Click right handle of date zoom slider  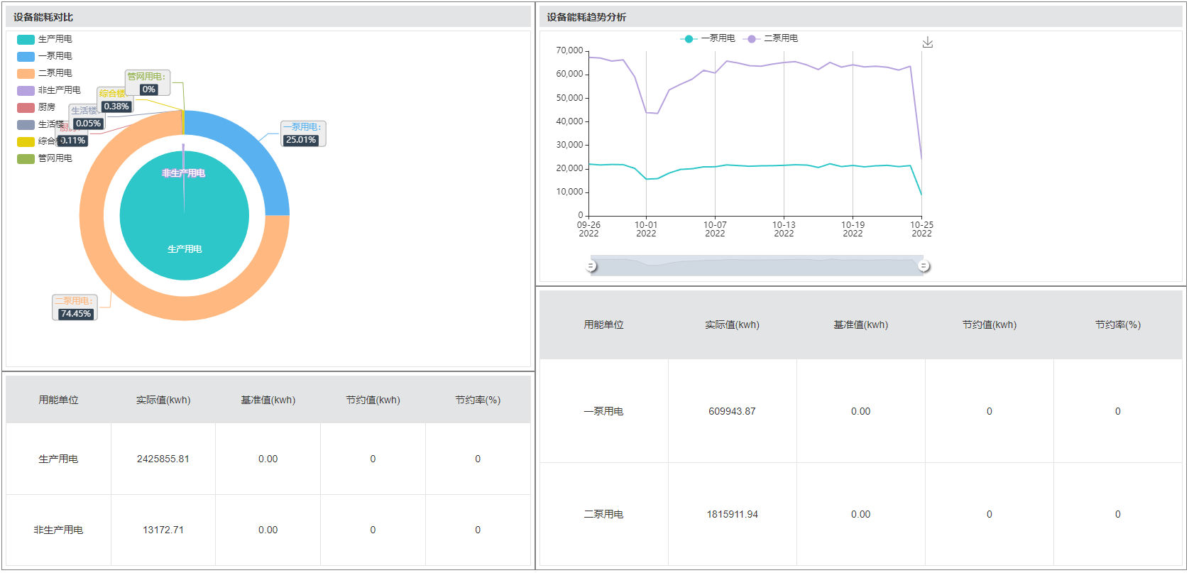(924, 266)
